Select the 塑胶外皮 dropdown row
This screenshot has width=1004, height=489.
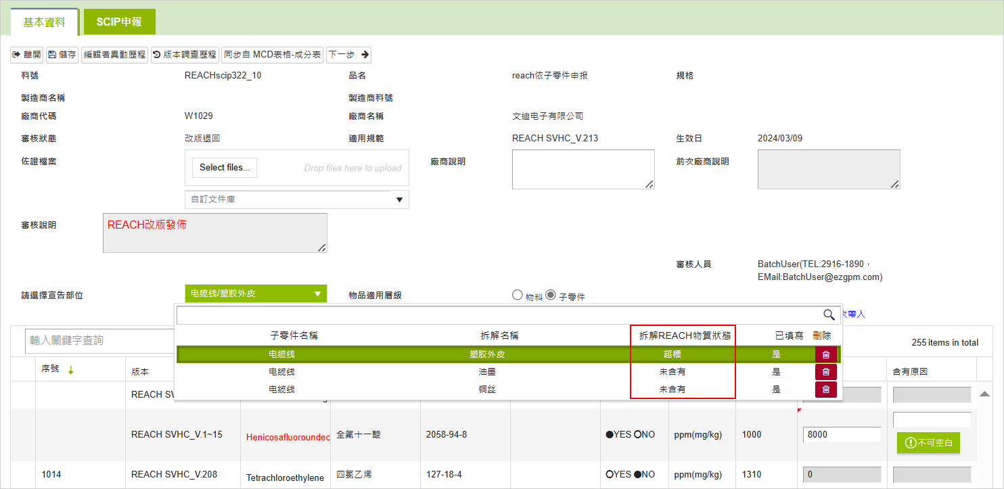click(x=507, y=354)
